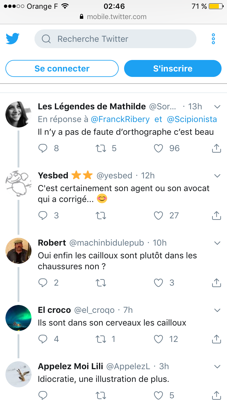Image resolution: width=227 pixels, height=404 pixels.
Task: Reply to Les Légendes de Mathilde's tweet
Action: click(43, 148)
